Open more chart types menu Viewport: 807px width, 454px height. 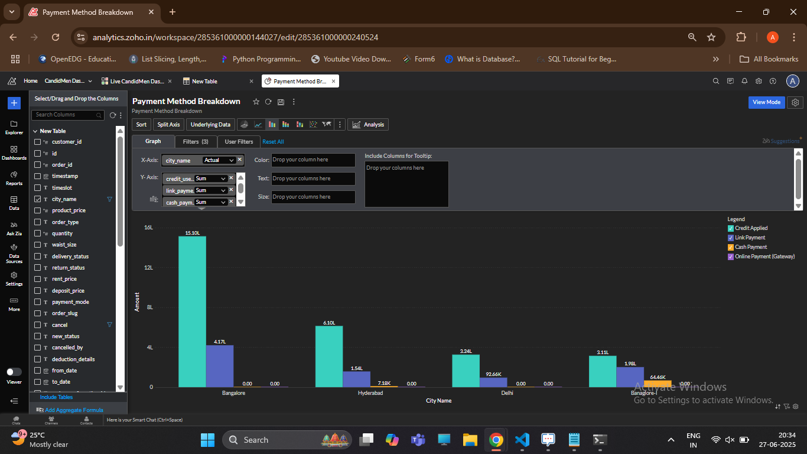tap(339, 124)
